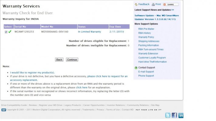This screenshot has width=216, height=121.
Task: Open the Facebook social icon
Action: click(x=174, y=115)
